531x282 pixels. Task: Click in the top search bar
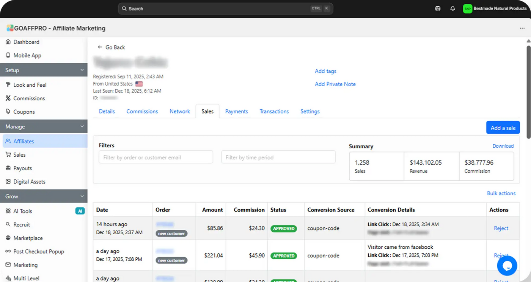point(225,8)
